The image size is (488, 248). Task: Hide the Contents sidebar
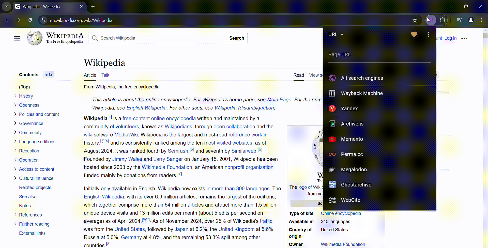coord(48,75)
